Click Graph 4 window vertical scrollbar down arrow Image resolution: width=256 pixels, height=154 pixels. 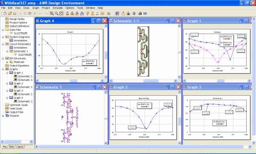[x=106, y=77]
